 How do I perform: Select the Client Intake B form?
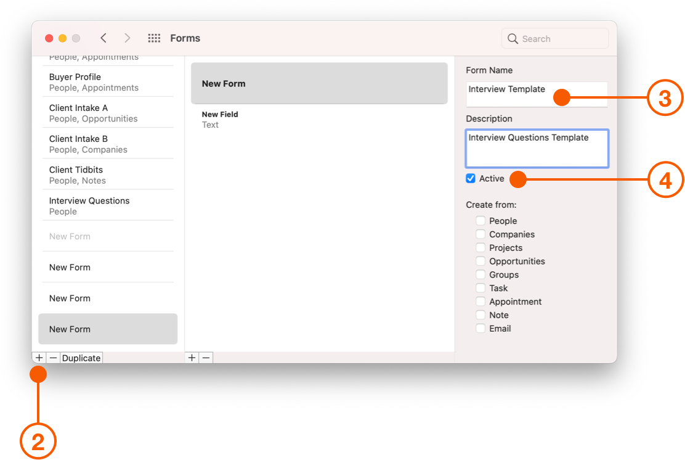[x=108, y=144]
